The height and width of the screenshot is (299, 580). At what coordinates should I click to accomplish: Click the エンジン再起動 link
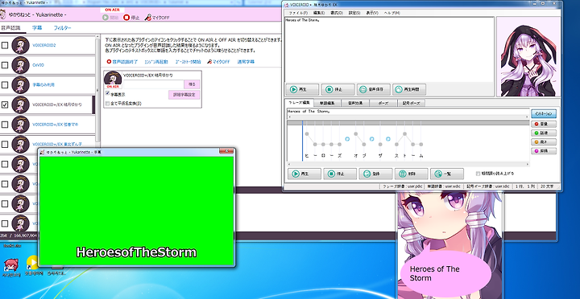(156, 62)
